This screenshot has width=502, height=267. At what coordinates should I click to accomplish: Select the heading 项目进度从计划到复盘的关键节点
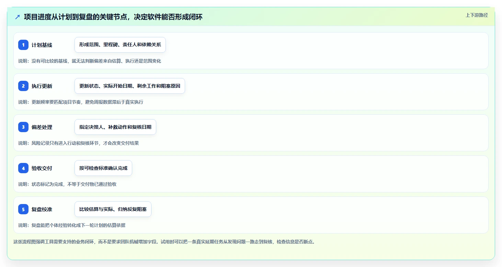point(113,17)
